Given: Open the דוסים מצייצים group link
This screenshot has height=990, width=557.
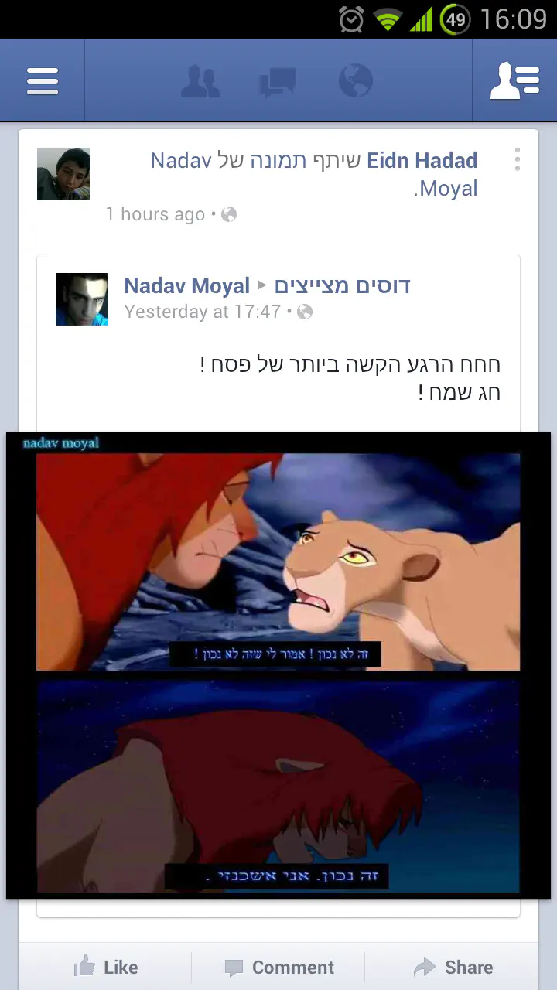Looking at the screenshot, I should [342, 286].
